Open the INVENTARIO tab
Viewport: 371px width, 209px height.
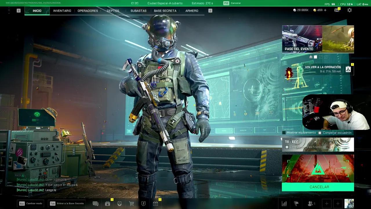[x=62, y=11]
